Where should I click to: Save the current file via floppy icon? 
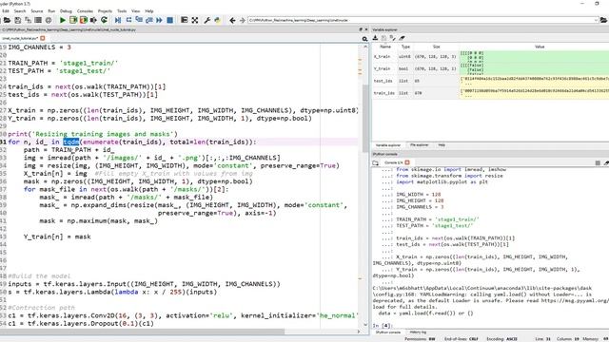click(17, 20)
